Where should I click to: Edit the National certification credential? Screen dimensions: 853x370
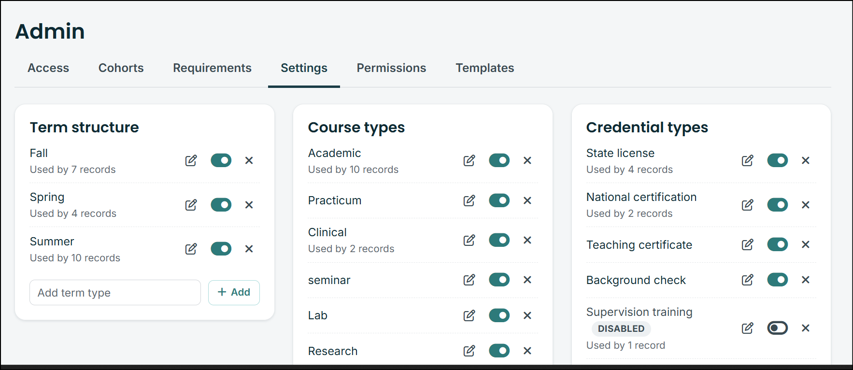(x=748, y=205)
